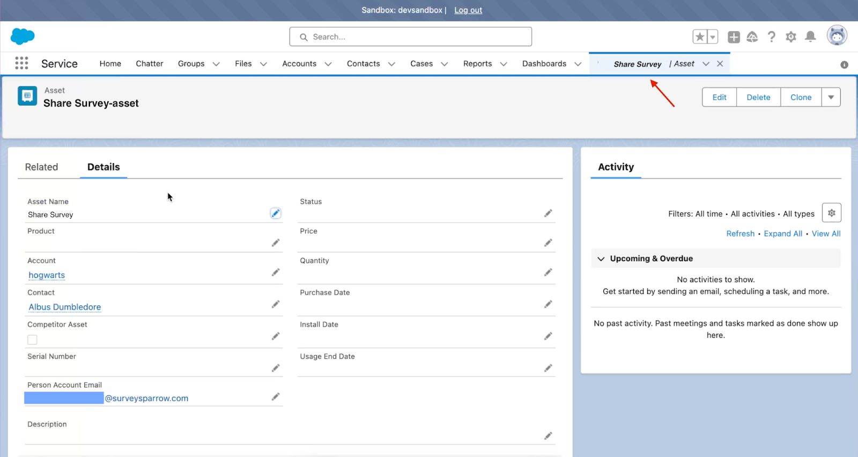The image size is (858, 457).
Task: Click in the global Search box
Action: [411, 37]
